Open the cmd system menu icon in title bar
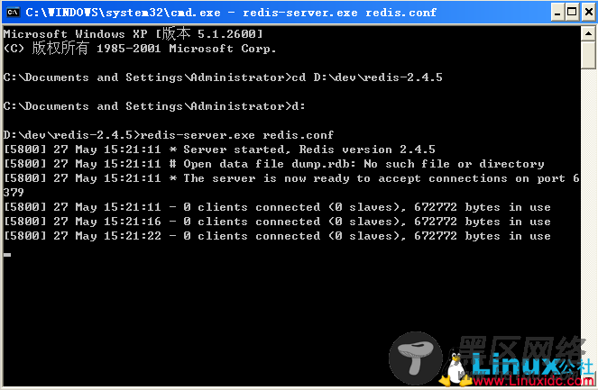 (13, 13)
